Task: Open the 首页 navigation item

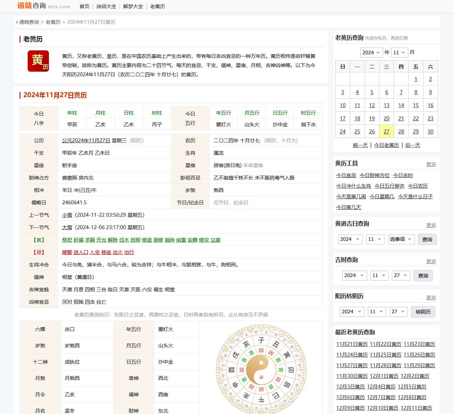Action: point(84,6)
